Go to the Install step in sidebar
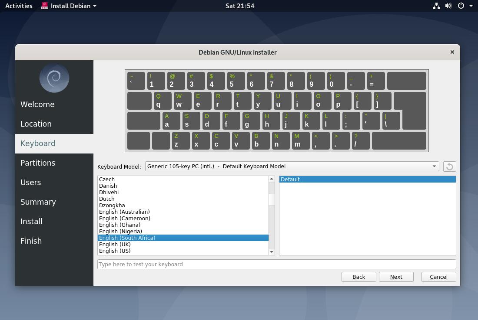This screenshot has height=320, width=478. point(54,221)
